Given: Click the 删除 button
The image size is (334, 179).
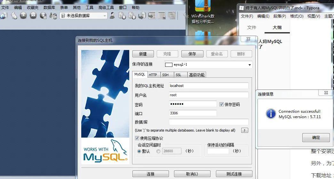Looking at the screenshot, I should 241,54.
